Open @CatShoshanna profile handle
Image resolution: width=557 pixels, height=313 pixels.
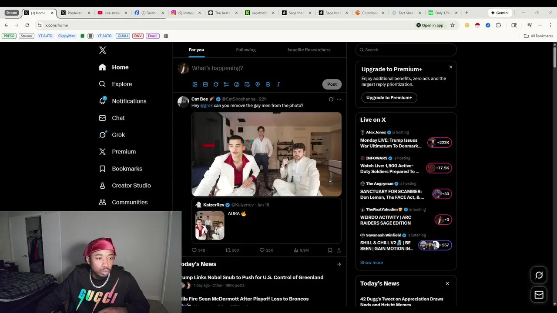[x=238, y=99]
